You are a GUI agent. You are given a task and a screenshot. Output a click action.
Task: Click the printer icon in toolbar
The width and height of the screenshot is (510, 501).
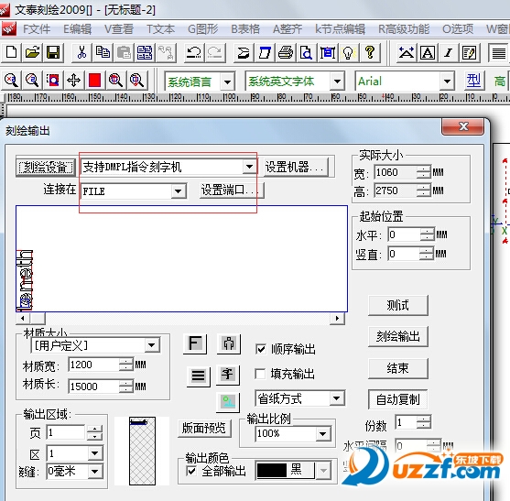286,52
